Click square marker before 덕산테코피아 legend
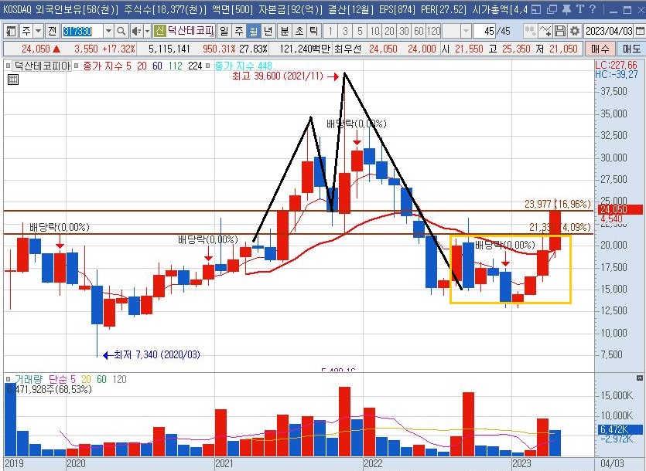This screenshot has height=471, width=646. [8, 66]
